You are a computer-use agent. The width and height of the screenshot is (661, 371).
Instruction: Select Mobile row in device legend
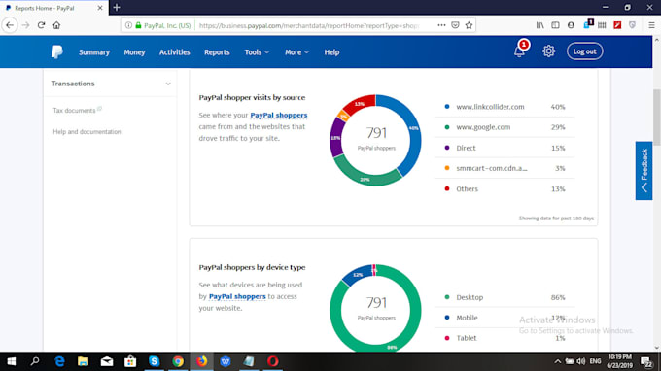[504, 318]
